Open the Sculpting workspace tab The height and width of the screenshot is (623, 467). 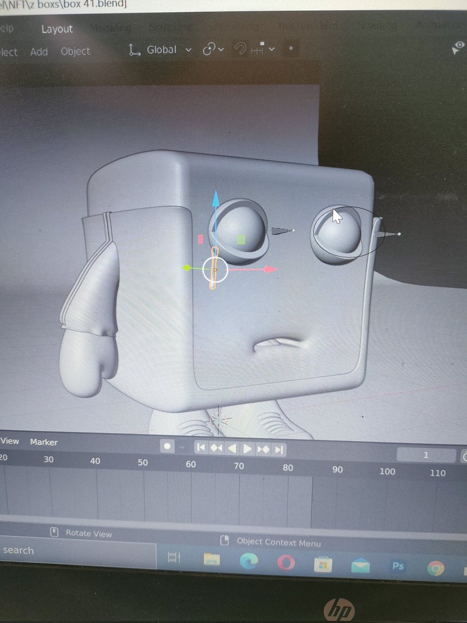click(170, 26)
